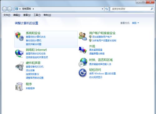Image resolution: width=156 pixels, height=114 pixels.
Task: Click 更改键盘或其他输入法 link
Action: [100, 64]
